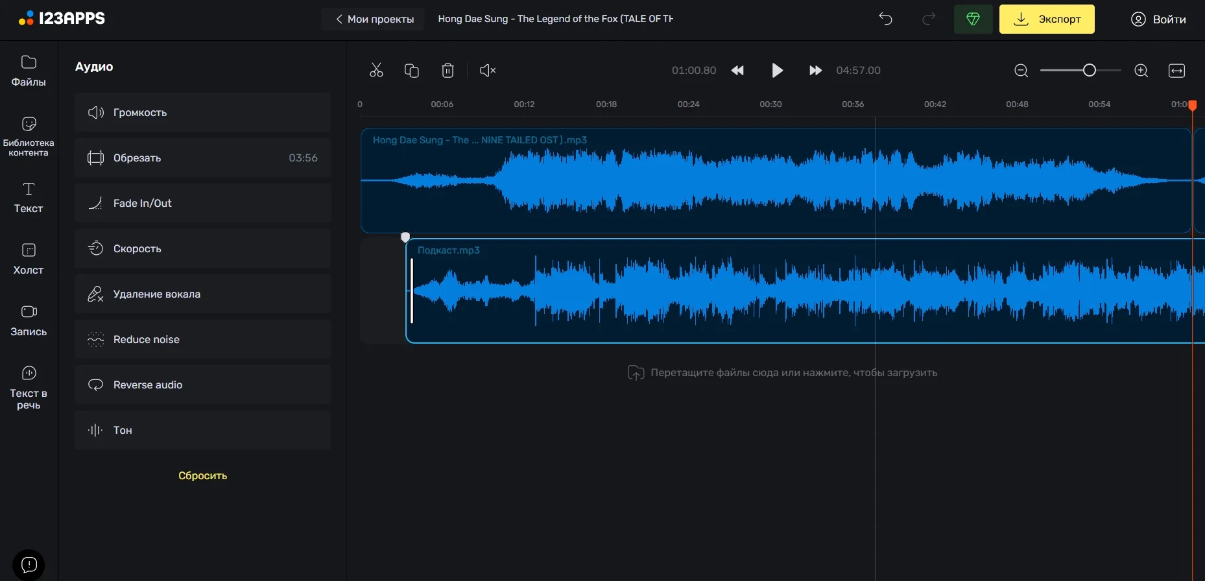Viewport: 1205px width, 581px height.
Task: Rewind with the skip back button
Action: tap(738, 71)
